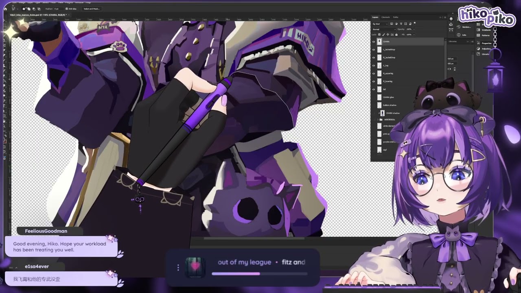The width and height of the screenshot is (521, 293).
Task: Open the Lasso tool preset picker
Action: [18, 9]
